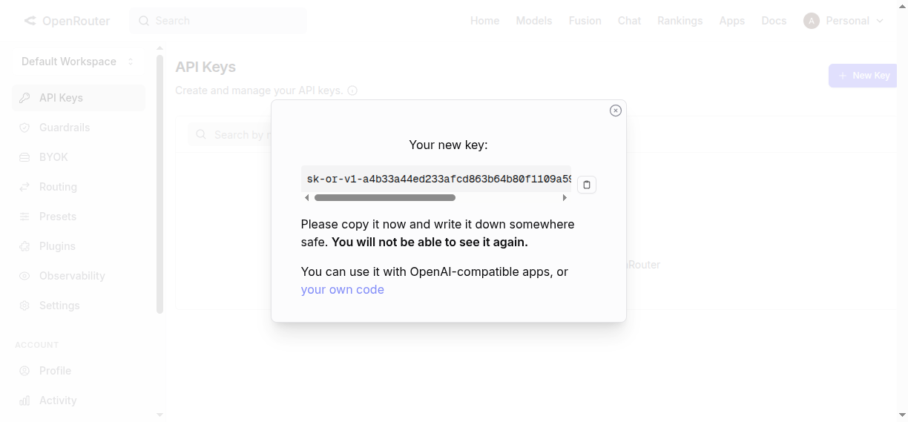This screenshot has height=422, width=908.
Task: Copy the new API key to clipboard
Action: (x=587, y=185)
